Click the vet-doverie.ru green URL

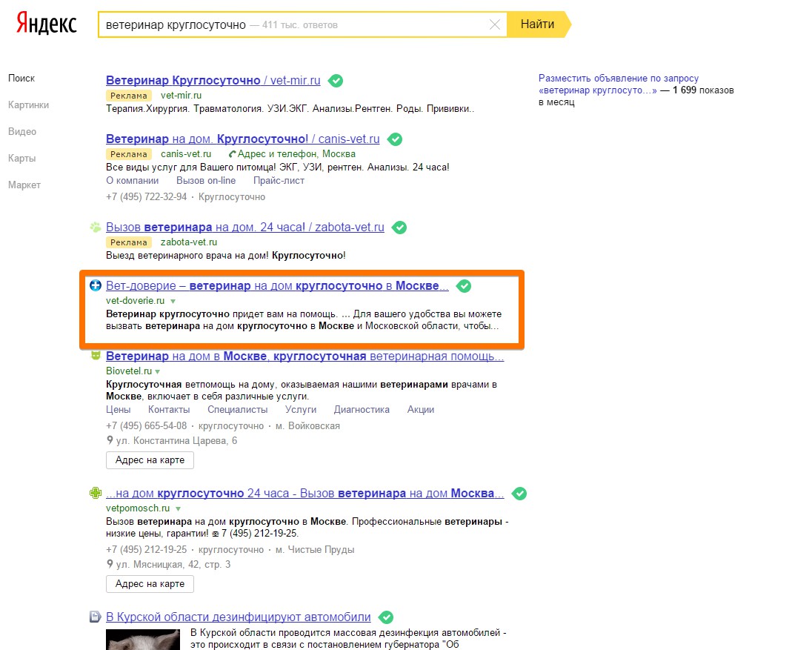pos(135,300)
